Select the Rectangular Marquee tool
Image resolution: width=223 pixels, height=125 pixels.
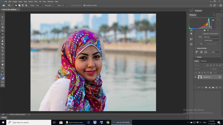3,20
